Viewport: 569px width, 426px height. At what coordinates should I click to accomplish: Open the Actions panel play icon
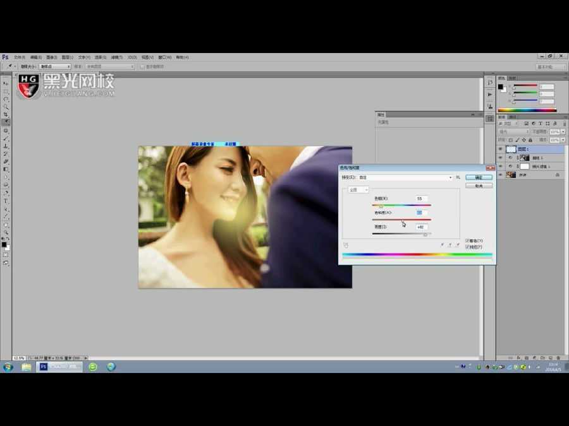(490, 94)
